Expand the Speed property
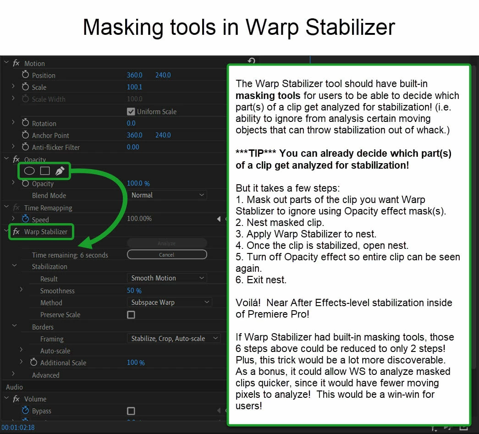 [13, 218]
